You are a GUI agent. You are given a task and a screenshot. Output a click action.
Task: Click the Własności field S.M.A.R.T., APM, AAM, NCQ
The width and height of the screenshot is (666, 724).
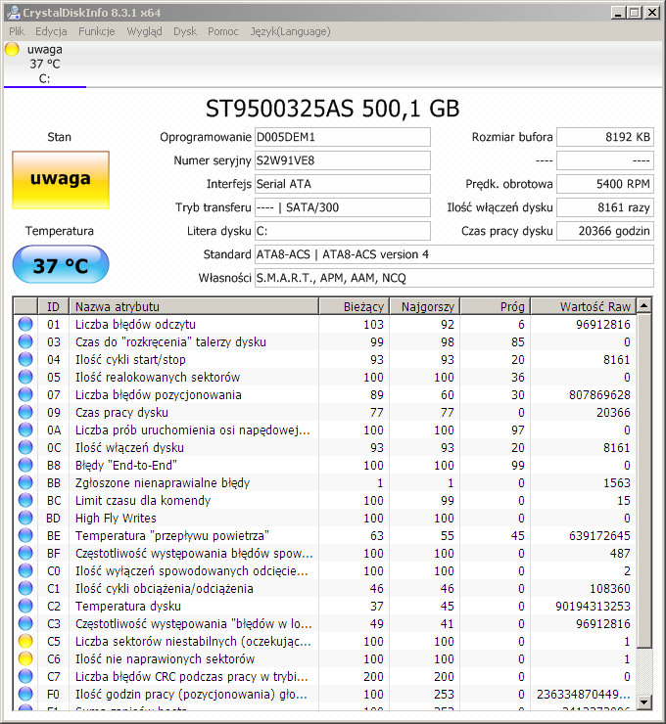[x=454, y=278]
